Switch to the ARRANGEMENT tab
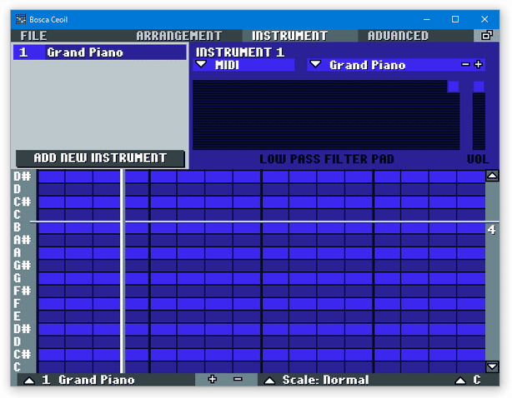512x398 pixels. 179,36
